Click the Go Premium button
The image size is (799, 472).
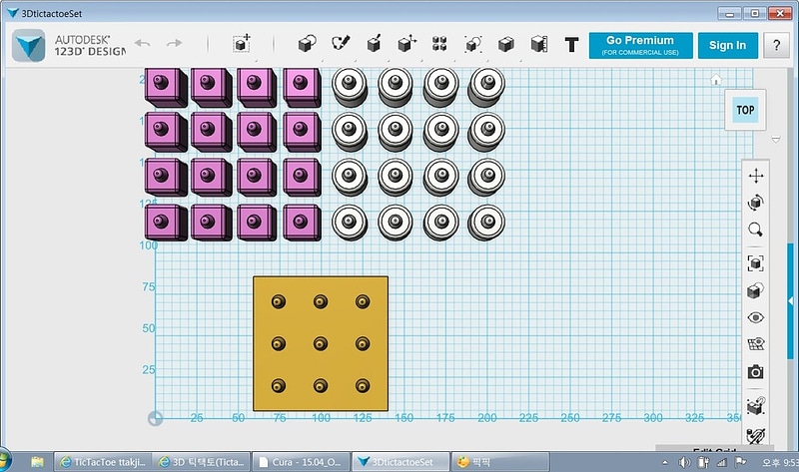click(640, 45)
